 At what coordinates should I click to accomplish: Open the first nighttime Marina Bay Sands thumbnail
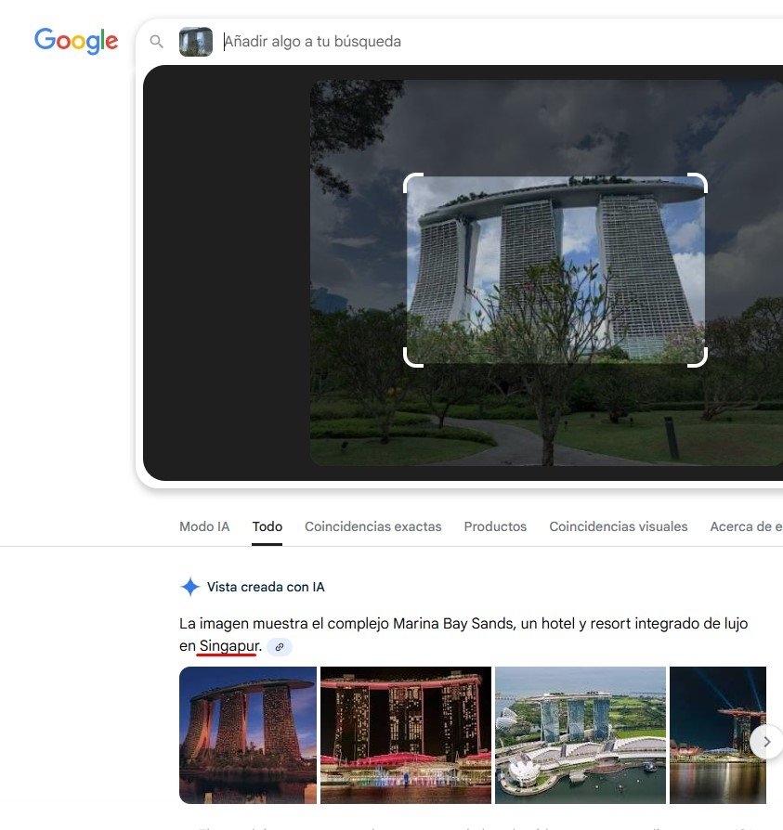click(x=247, y=734)
